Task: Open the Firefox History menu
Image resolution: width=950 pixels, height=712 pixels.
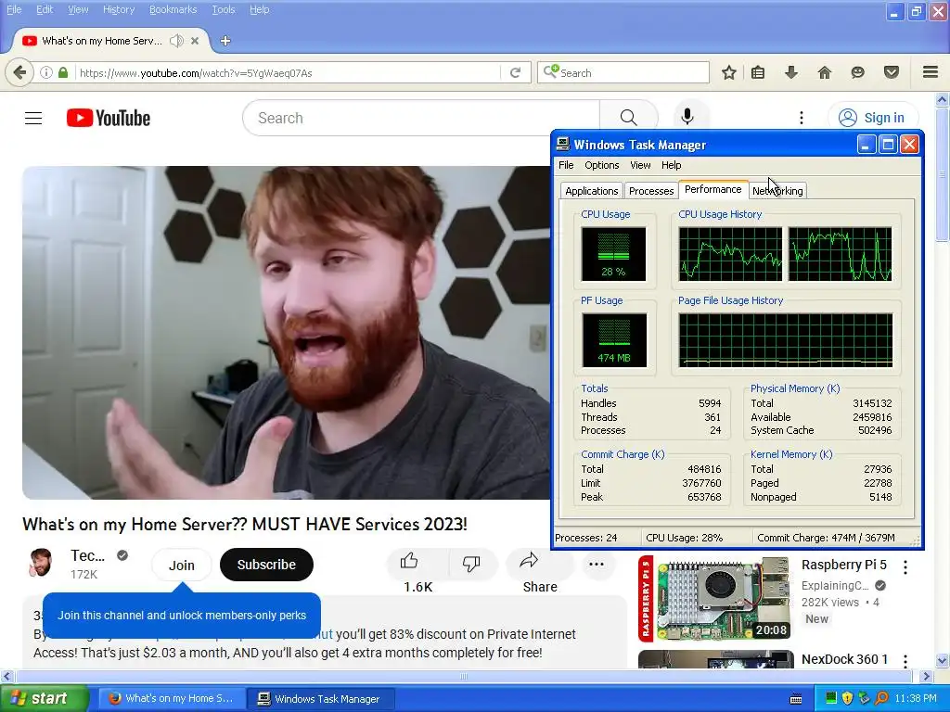Action: [x=119, y=9]
